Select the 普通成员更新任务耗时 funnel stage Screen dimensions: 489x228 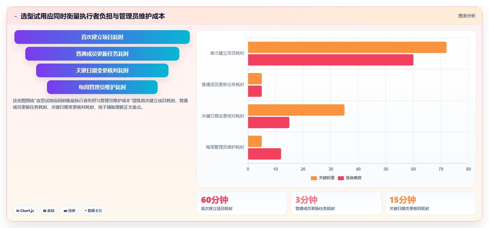[102, 54]
